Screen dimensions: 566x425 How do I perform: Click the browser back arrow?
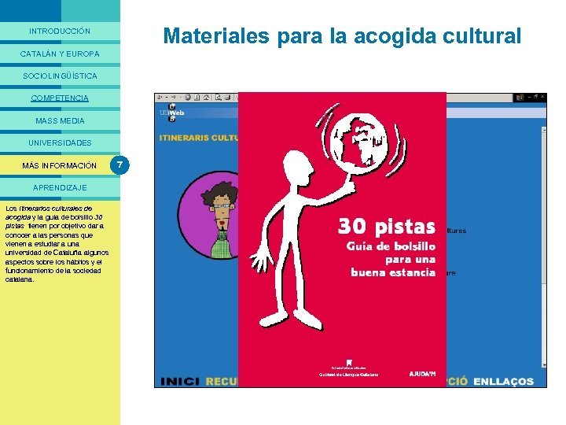[160, 98]
